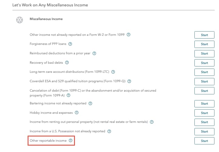The image size is (219, 152).
Task: Show help for Hobby income and expenses
Action: (x=76, y=113)
